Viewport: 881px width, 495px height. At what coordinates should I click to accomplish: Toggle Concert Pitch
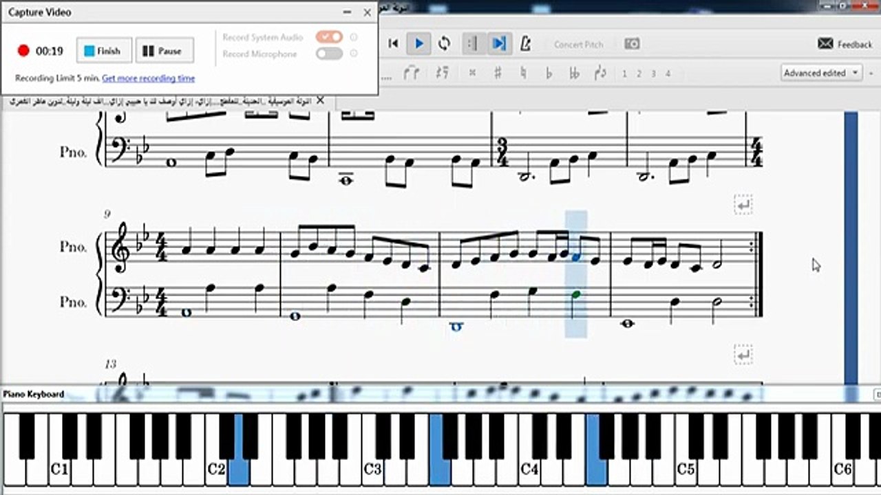(578, 45)
